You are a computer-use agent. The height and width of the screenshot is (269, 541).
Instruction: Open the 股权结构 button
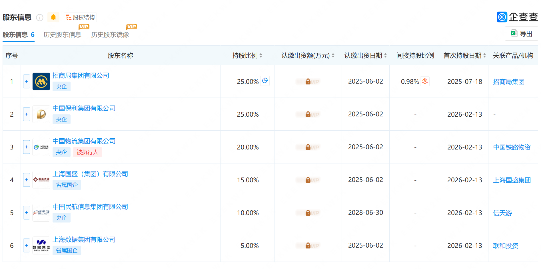[x=81, y=17]
